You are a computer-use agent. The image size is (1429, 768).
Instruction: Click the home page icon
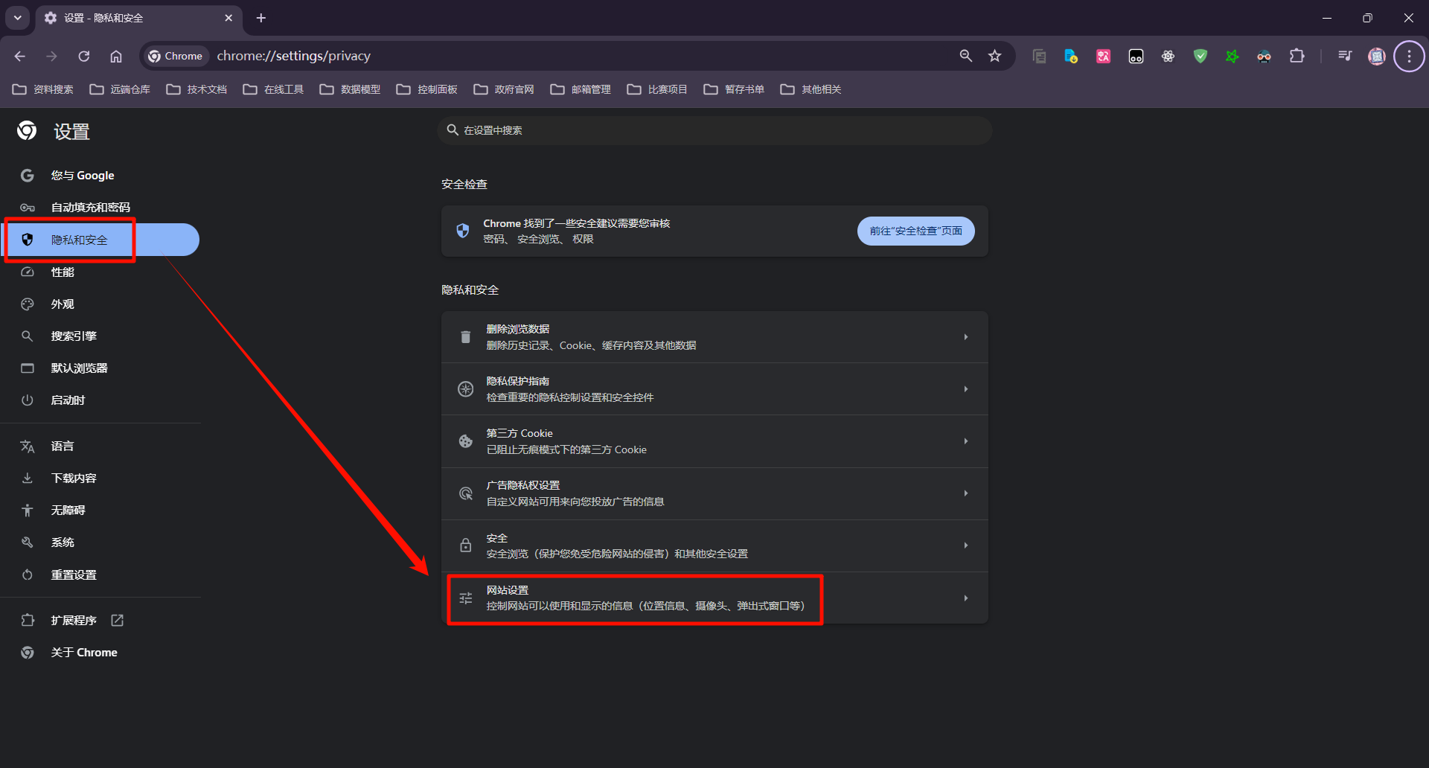point(116,57)
